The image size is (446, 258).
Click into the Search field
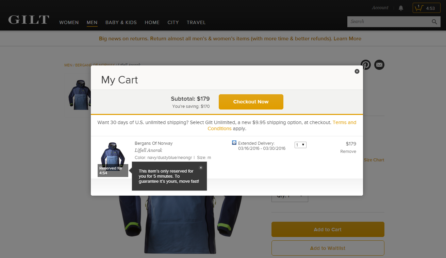click(389, 22)
